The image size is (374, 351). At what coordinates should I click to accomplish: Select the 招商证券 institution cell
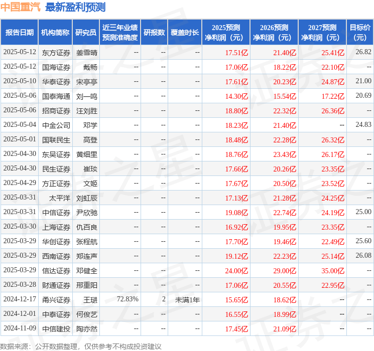click(56, 111)
